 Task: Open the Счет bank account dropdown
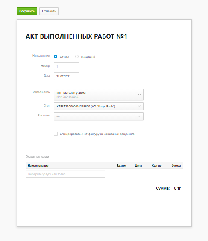click(99, 106)
